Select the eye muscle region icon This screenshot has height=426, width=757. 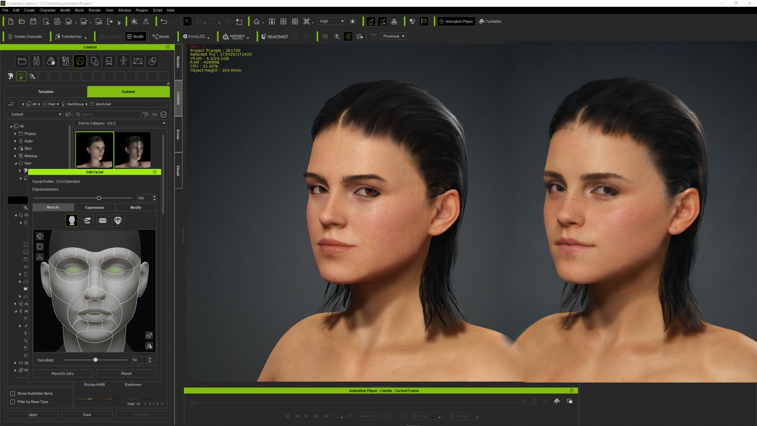click(x=87, y=220)
